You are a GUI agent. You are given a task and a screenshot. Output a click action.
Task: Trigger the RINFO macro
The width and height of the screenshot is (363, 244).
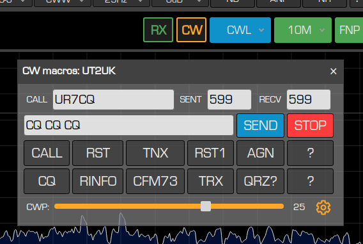point(98,181)
